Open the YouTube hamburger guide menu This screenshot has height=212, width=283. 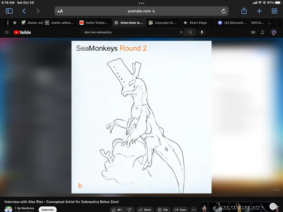(7, 32)
